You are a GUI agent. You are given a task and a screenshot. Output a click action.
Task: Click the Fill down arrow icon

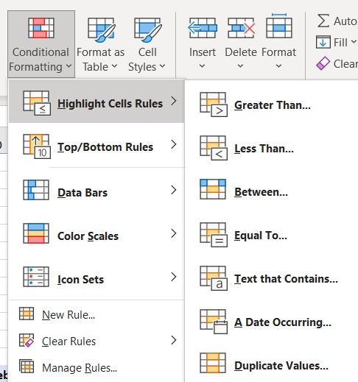click(x=323, y=42)
